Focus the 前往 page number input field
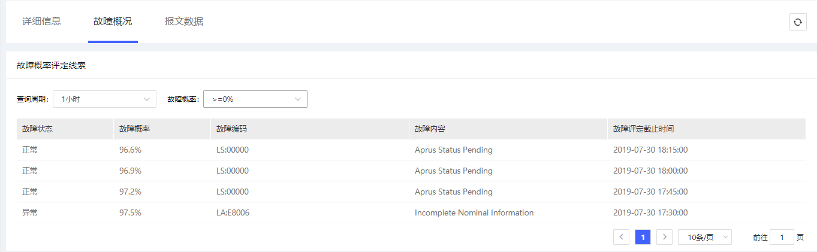Image resolution: width=817 pixels, height=252 pixels. click(x=782, y=237)
